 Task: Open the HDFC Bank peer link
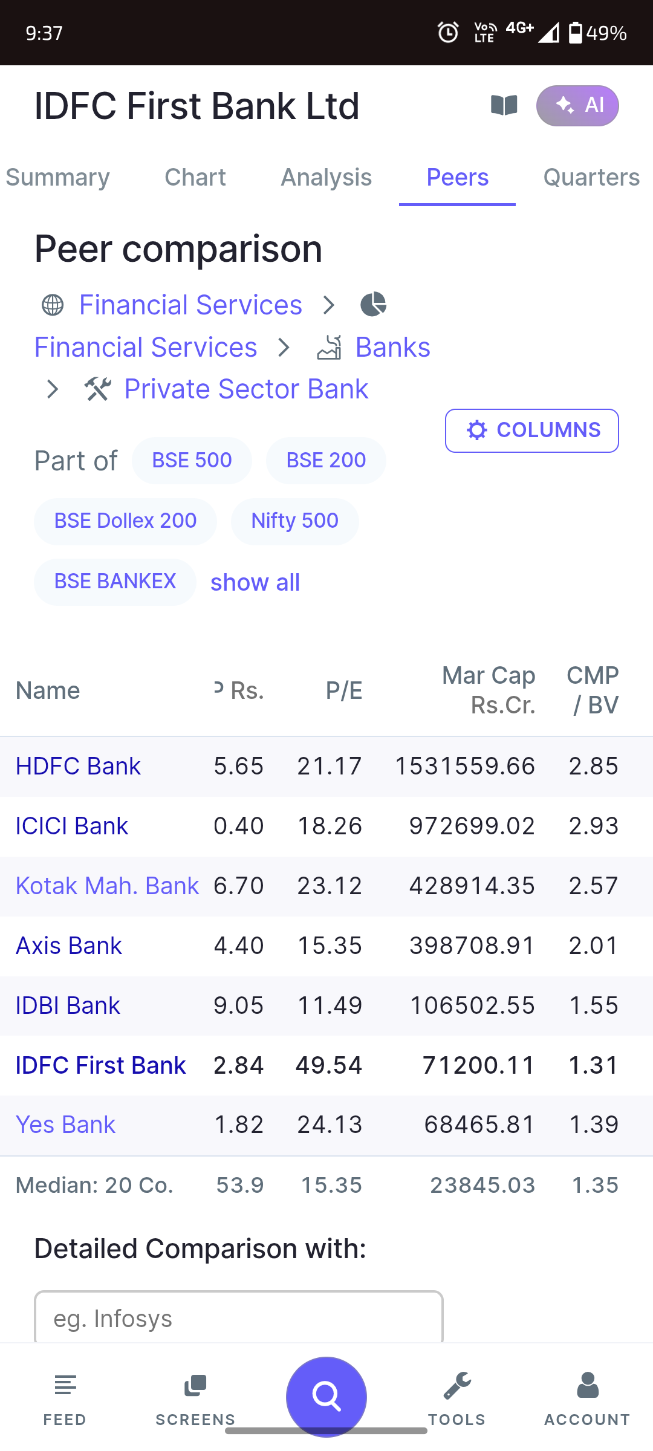click(78, 766)
